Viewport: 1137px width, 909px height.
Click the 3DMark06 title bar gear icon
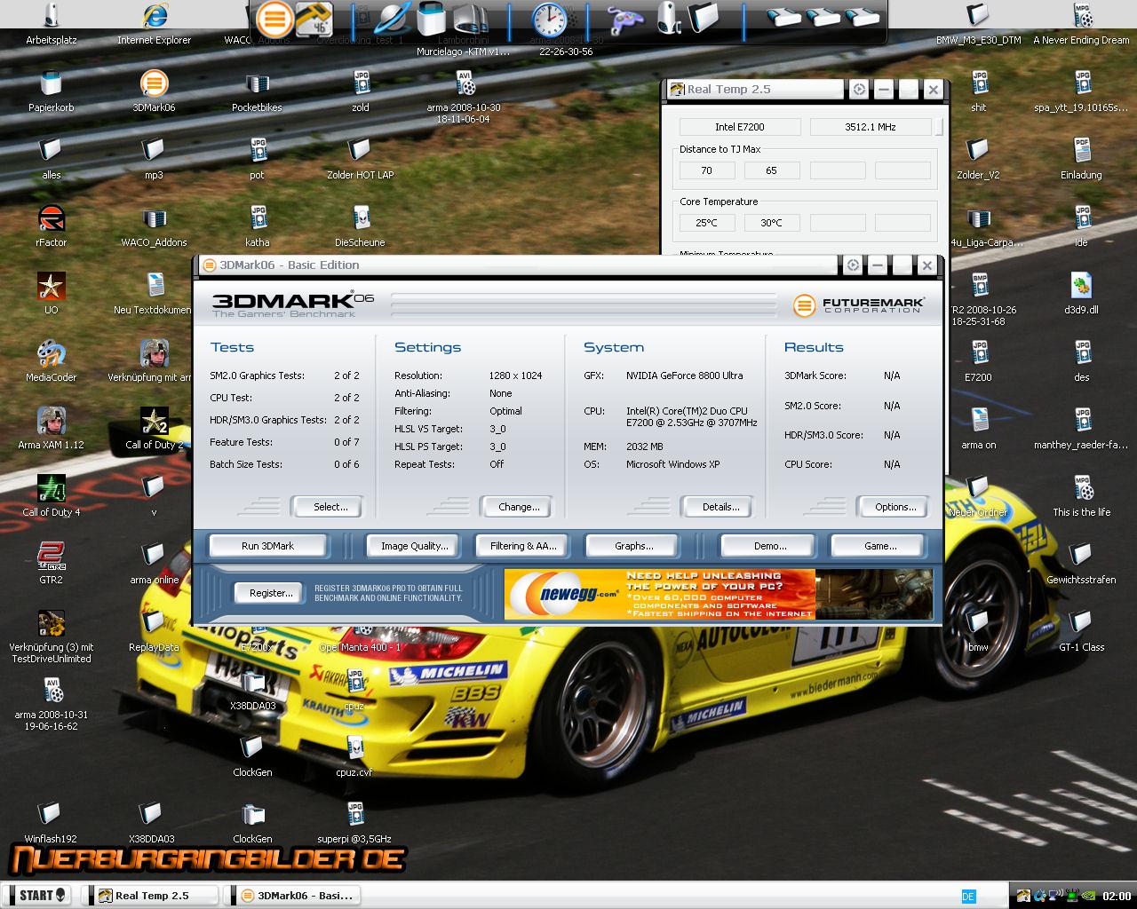(x=853, y=265)
